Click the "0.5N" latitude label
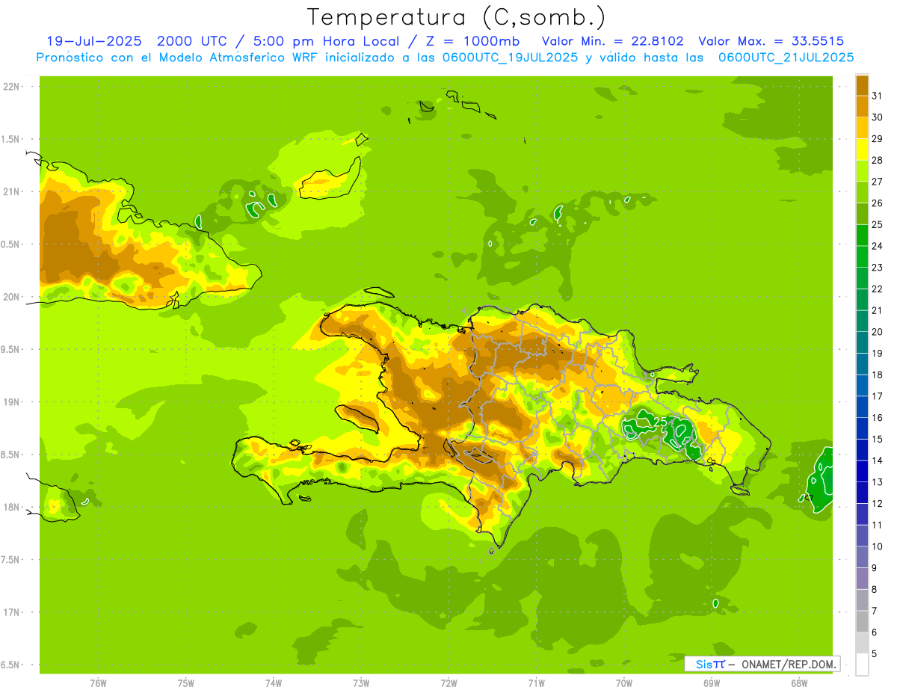This screenshot has height=693, width=897. 11,245
